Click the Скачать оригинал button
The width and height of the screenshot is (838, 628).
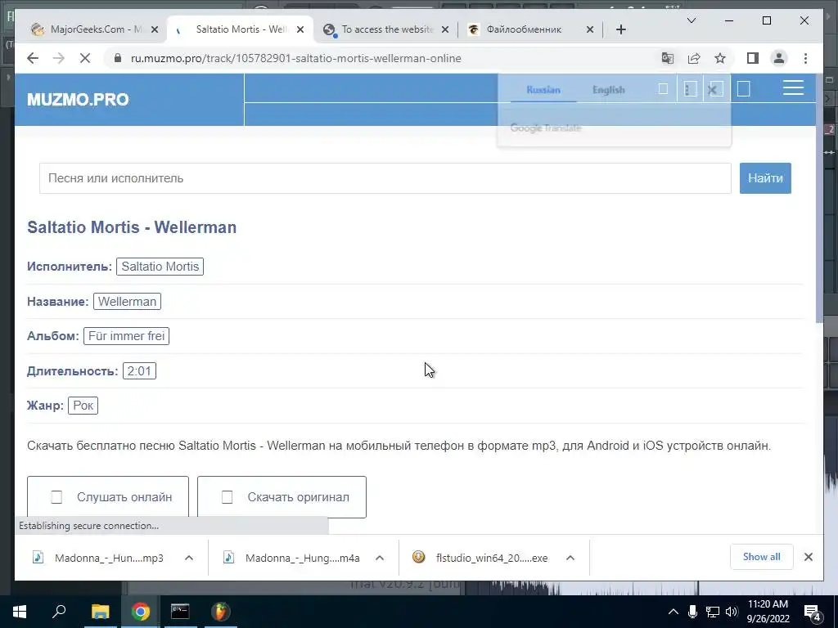[x=282, y=496]
